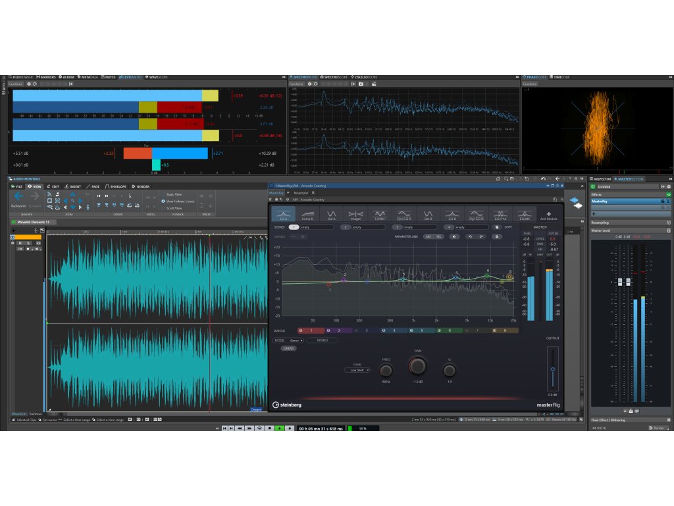Expand the Effects section header
674x506 pixels.
[631, 194]
